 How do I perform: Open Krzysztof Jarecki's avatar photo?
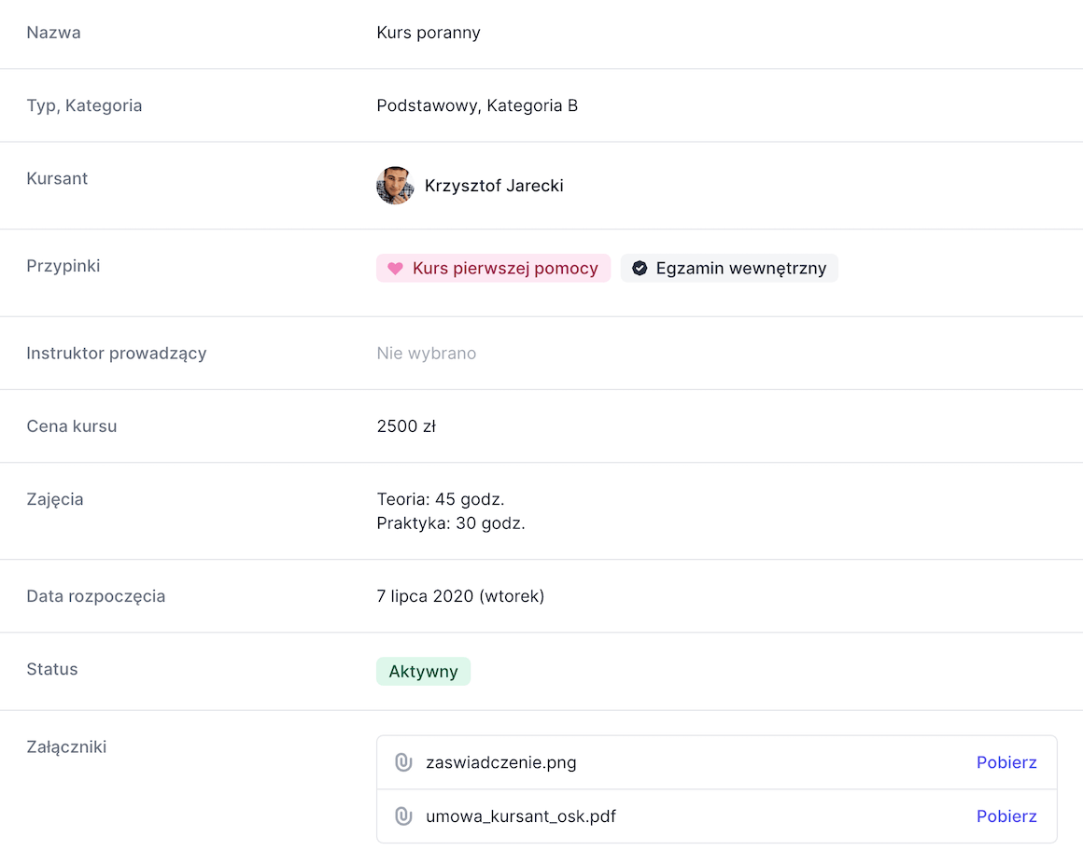(395, 186)
